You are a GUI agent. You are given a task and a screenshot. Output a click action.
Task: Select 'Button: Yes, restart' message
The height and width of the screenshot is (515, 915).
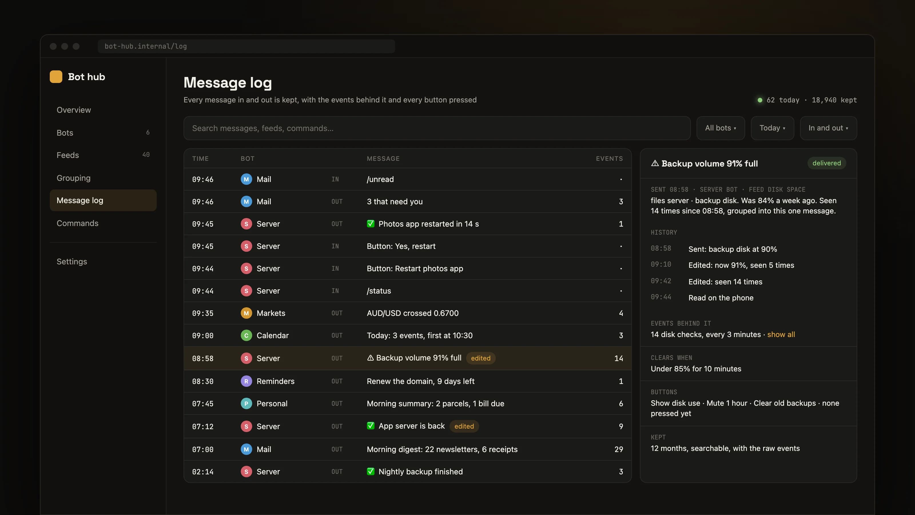pos(401,246)
